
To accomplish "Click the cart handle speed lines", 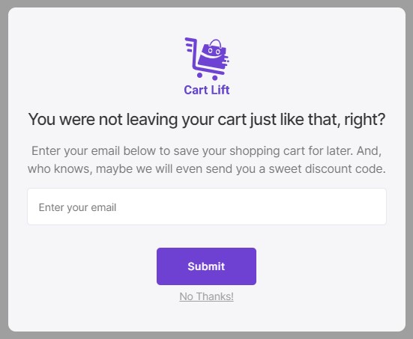I will pyautogui.click(x=190, y=45).
